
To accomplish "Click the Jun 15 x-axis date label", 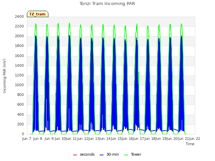I will click(117, 139).
